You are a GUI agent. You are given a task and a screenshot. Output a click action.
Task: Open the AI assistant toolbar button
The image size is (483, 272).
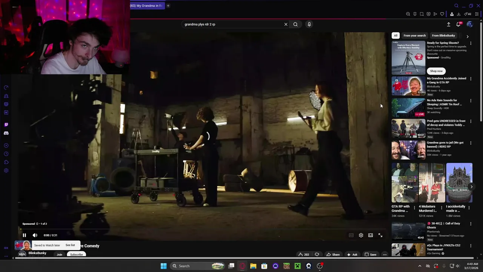[468, 14]
